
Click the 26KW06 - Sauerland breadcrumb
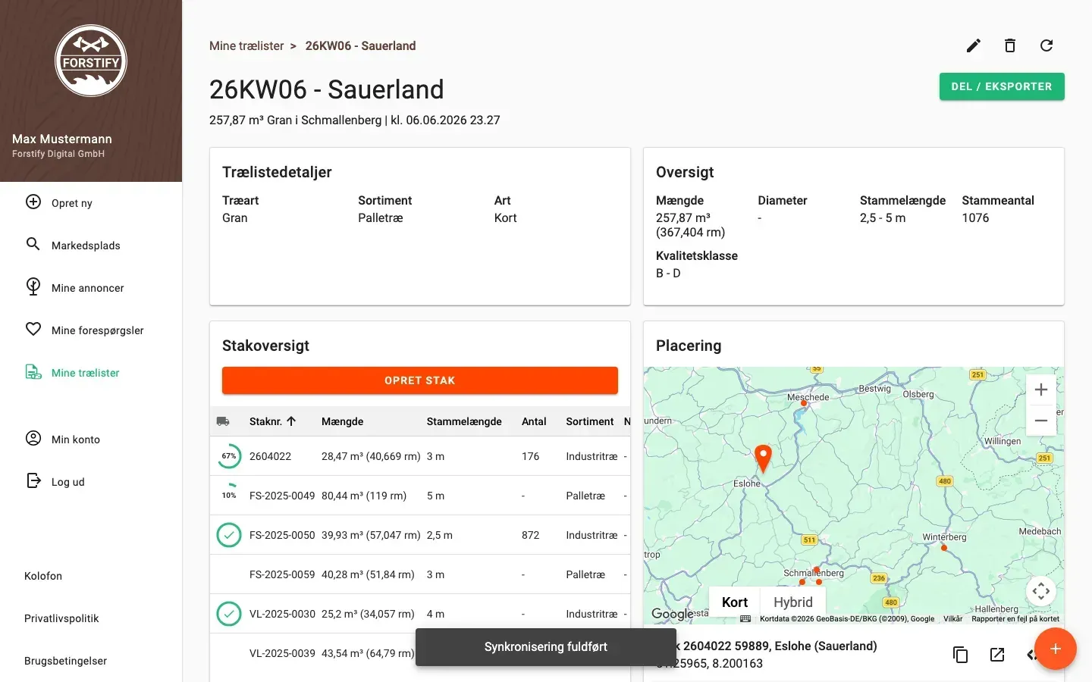click(x=361, y=46)
